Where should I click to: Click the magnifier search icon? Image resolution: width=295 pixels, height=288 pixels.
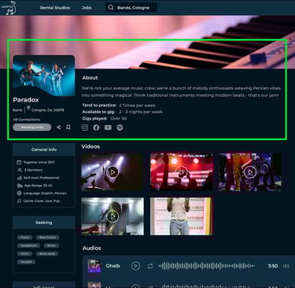click(x=111, y=8)
